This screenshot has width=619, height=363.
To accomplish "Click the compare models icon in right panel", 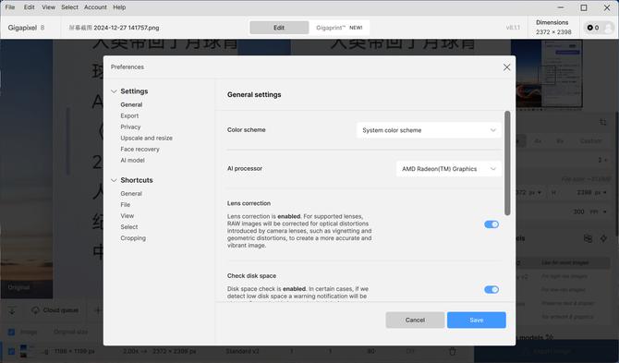I will [x=588, y=238].
